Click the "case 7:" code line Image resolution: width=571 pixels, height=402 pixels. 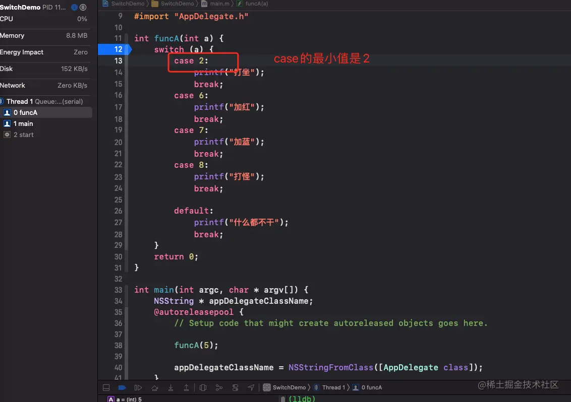(191, 130)
